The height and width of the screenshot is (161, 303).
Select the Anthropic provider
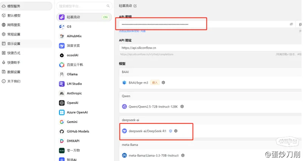[x=84, y=93]
